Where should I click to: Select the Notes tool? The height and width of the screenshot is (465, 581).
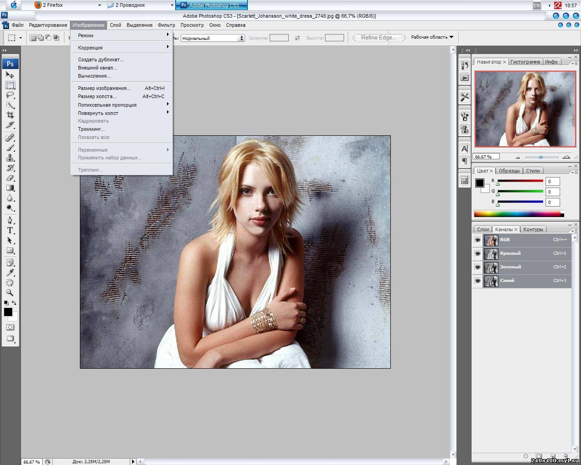[x=10, y=263]
